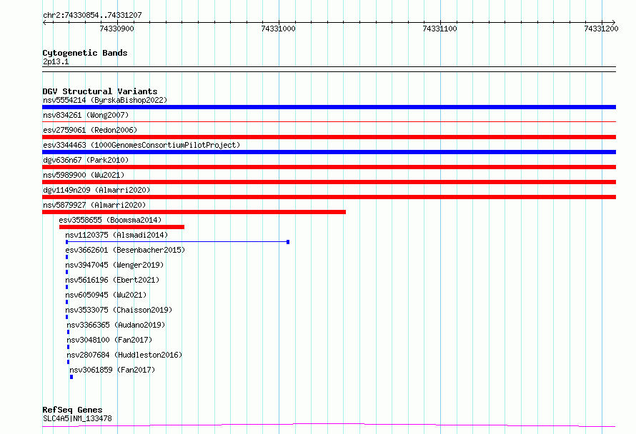Screen dimensions: 636x434
Task: Select the 2p13.1 band label
Action: pyautogui.click(x=56, y=61)
